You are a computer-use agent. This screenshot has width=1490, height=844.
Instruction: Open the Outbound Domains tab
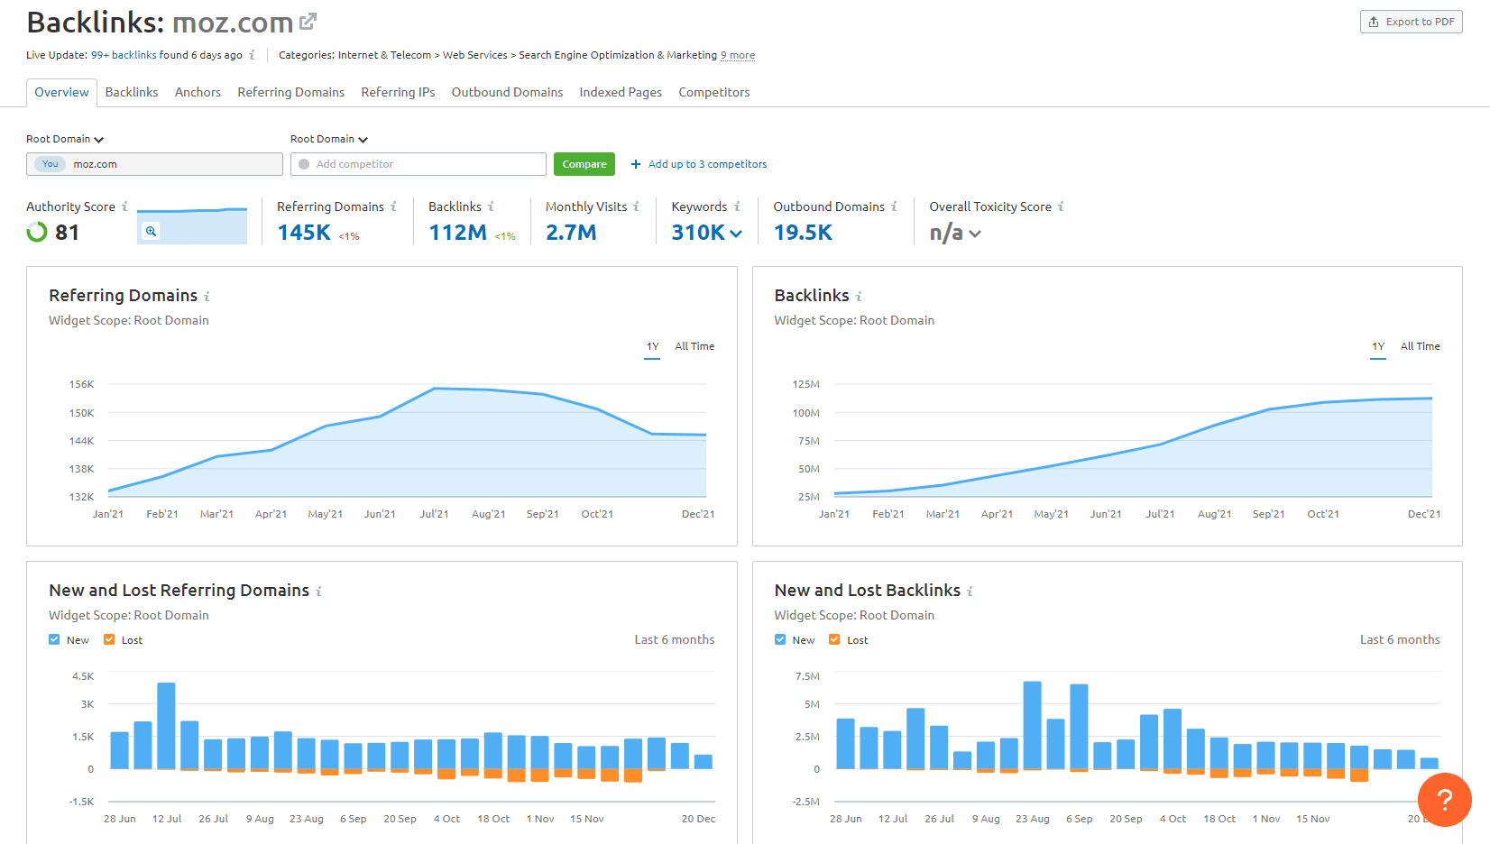pyautogui.click(x=507, y=92)
